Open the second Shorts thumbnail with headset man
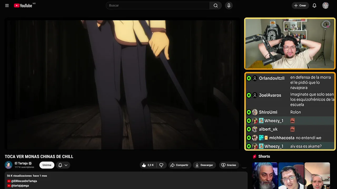 (291, 176)
